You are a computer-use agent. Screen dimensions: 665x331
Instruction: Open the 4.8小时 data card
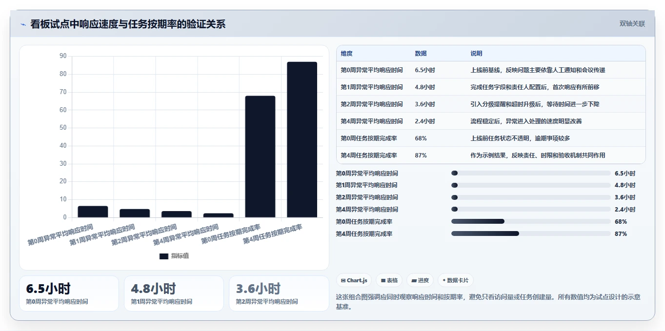pos(174,293)
